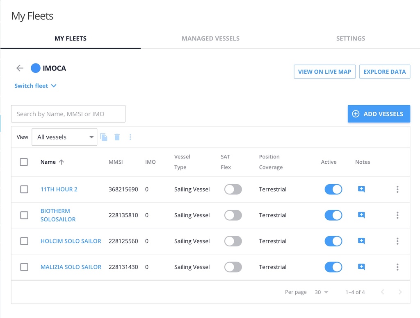This screenshot has height=318, width=420.
Task: Open more options menu in the View toolbar
Action: point(130,137)
